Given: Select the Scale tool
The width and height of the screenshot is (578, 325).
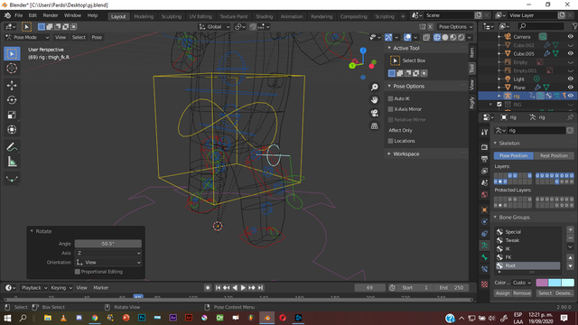Looking at the screenshot, I should coord(12,115).
